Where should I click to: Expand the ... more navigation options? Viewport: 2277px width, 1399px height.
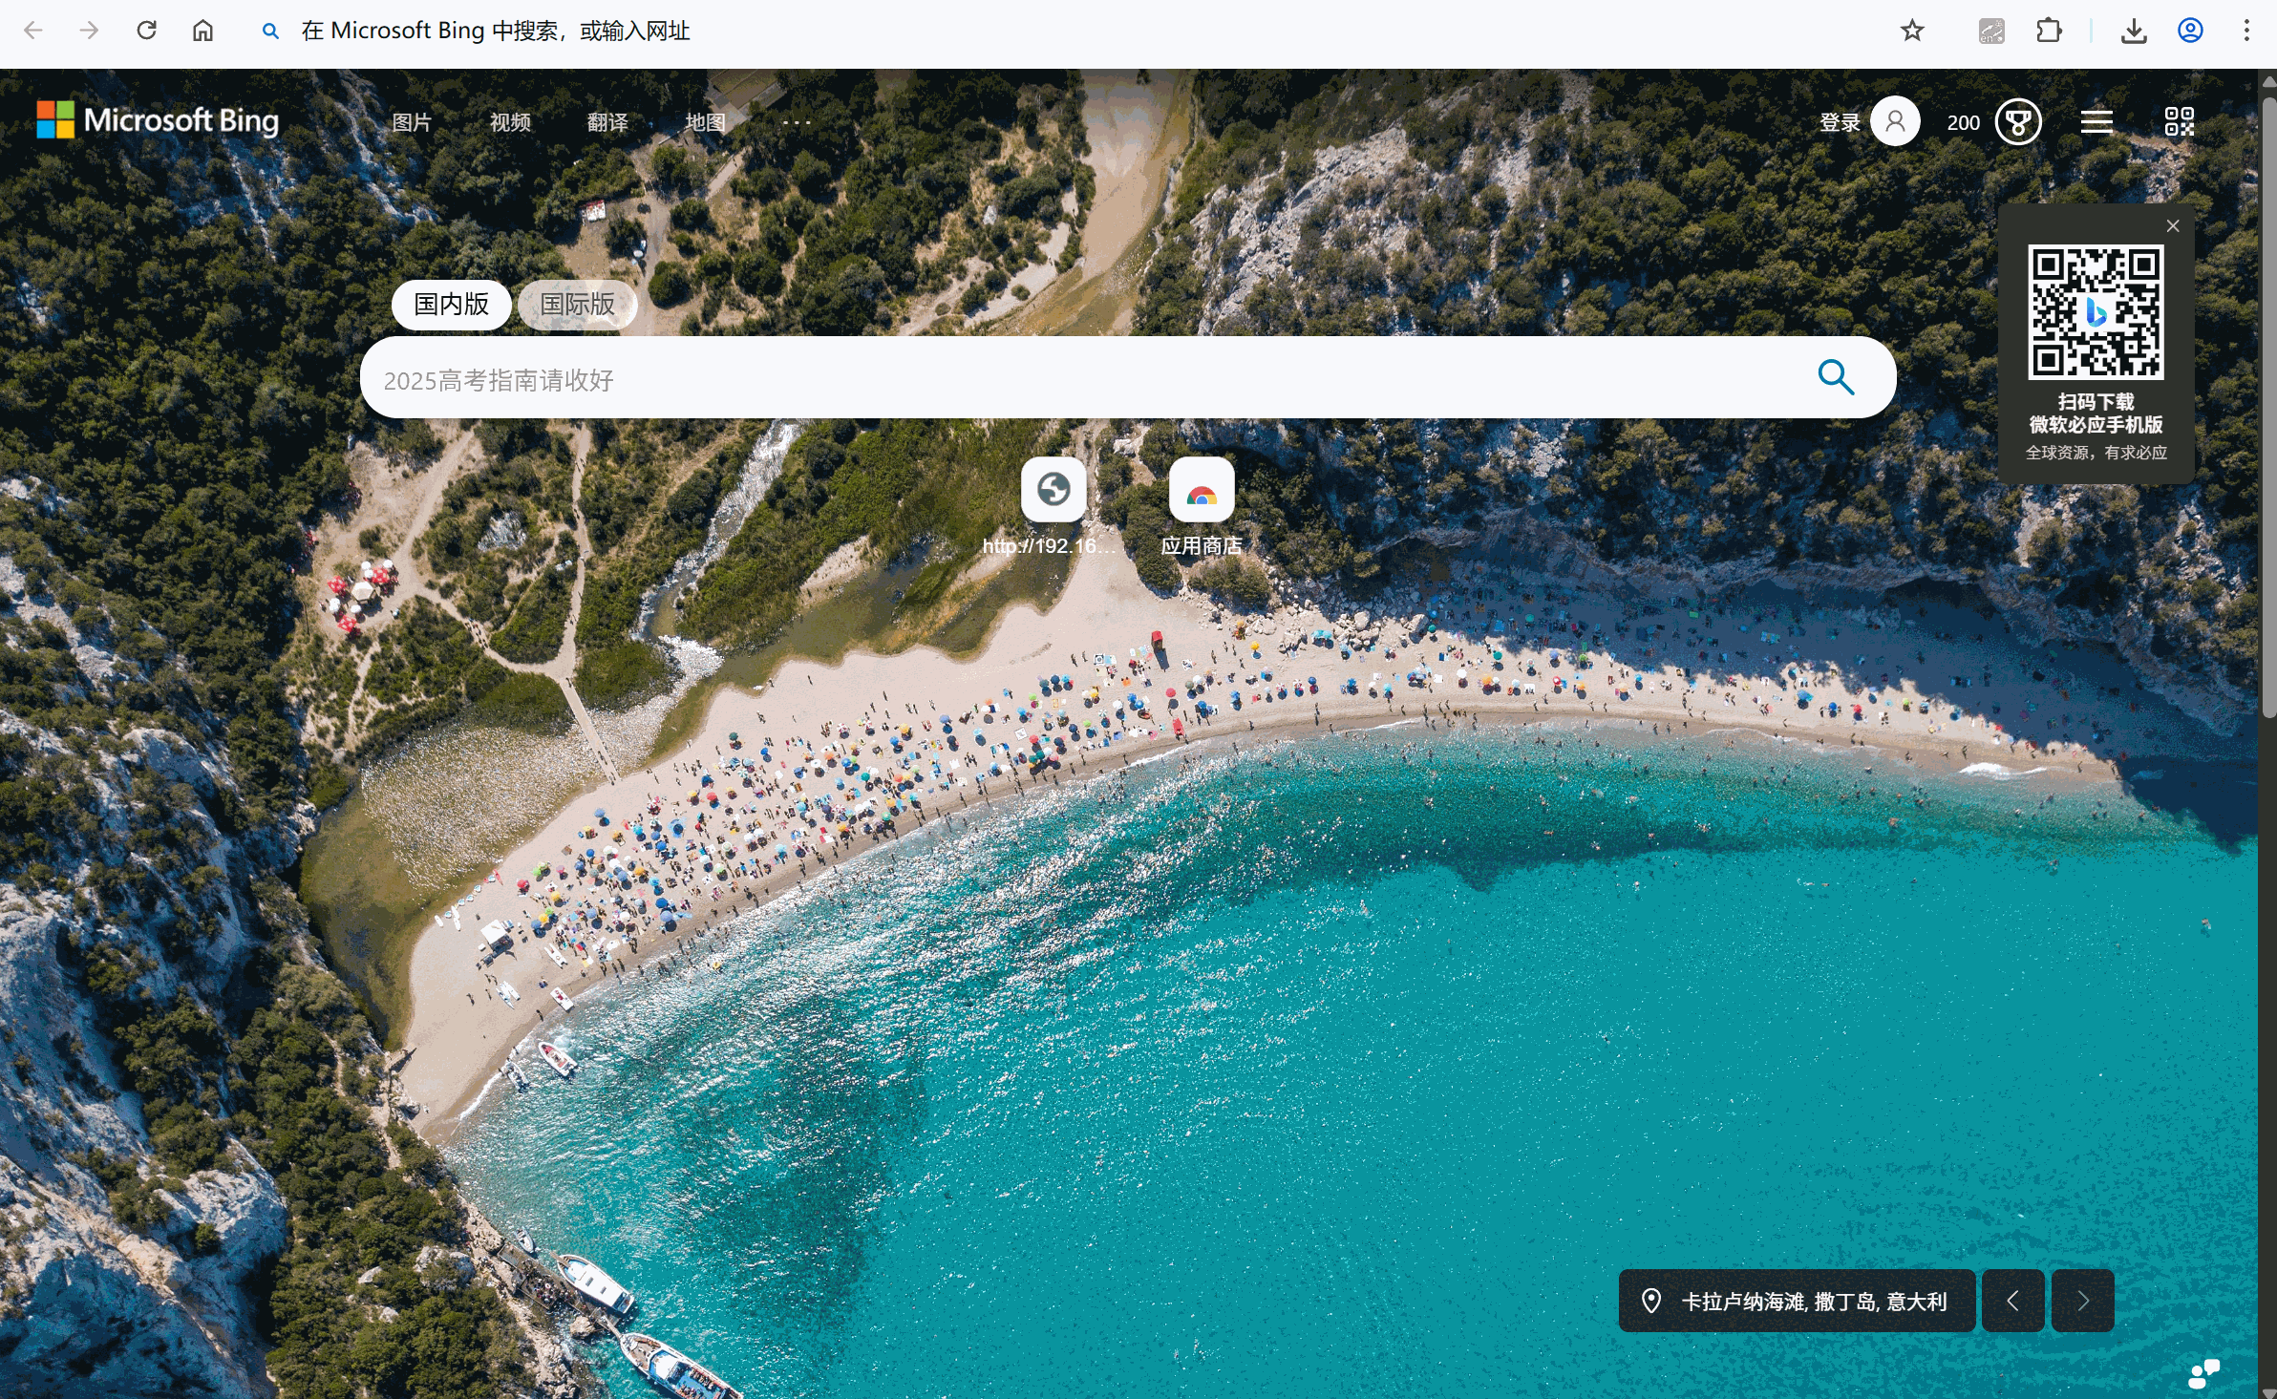[x=796, y=121]
